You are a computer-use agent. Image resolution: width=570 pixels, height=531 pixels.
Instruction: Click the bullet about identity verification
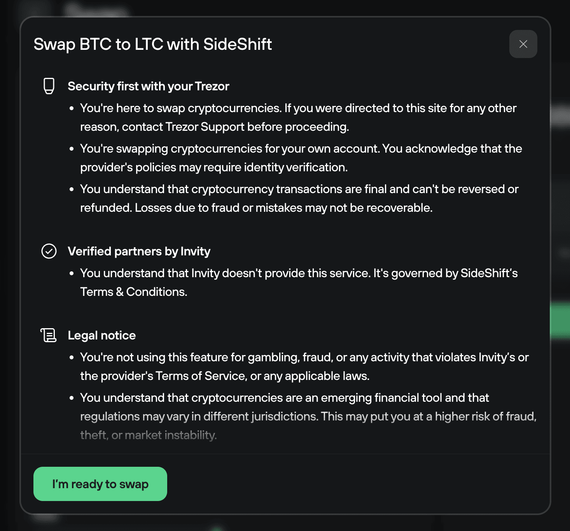point(301,158)
